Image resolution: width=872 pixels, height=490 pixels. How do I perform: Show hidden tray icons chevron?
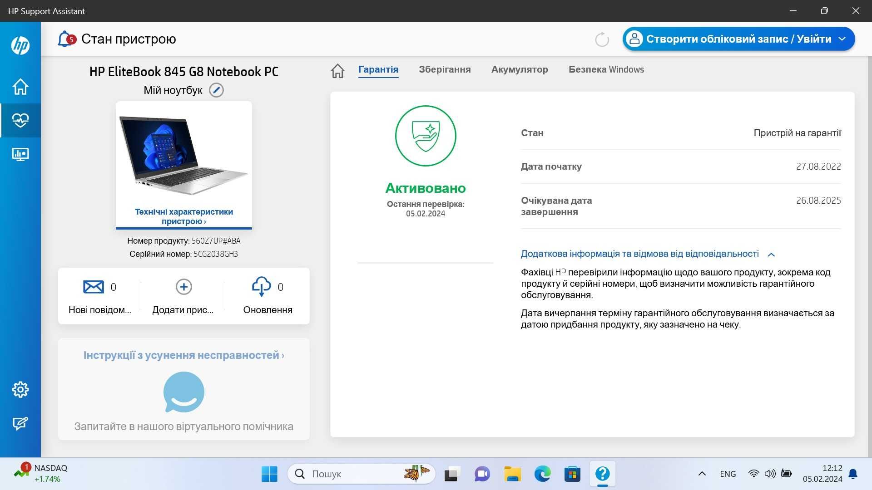702,474
